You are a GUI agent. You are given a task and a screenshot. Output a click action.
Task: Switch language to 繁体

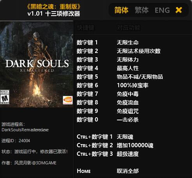coord(141,10)
